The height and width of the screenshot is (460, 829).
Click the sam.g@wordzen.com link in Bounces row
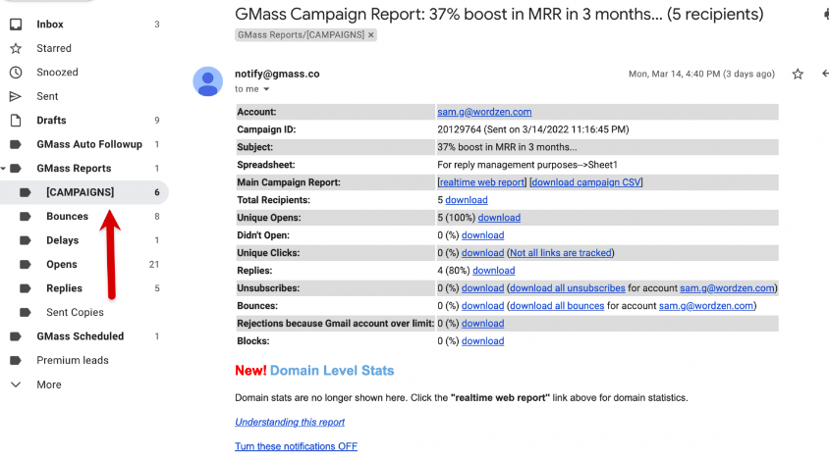coord(706,306)
